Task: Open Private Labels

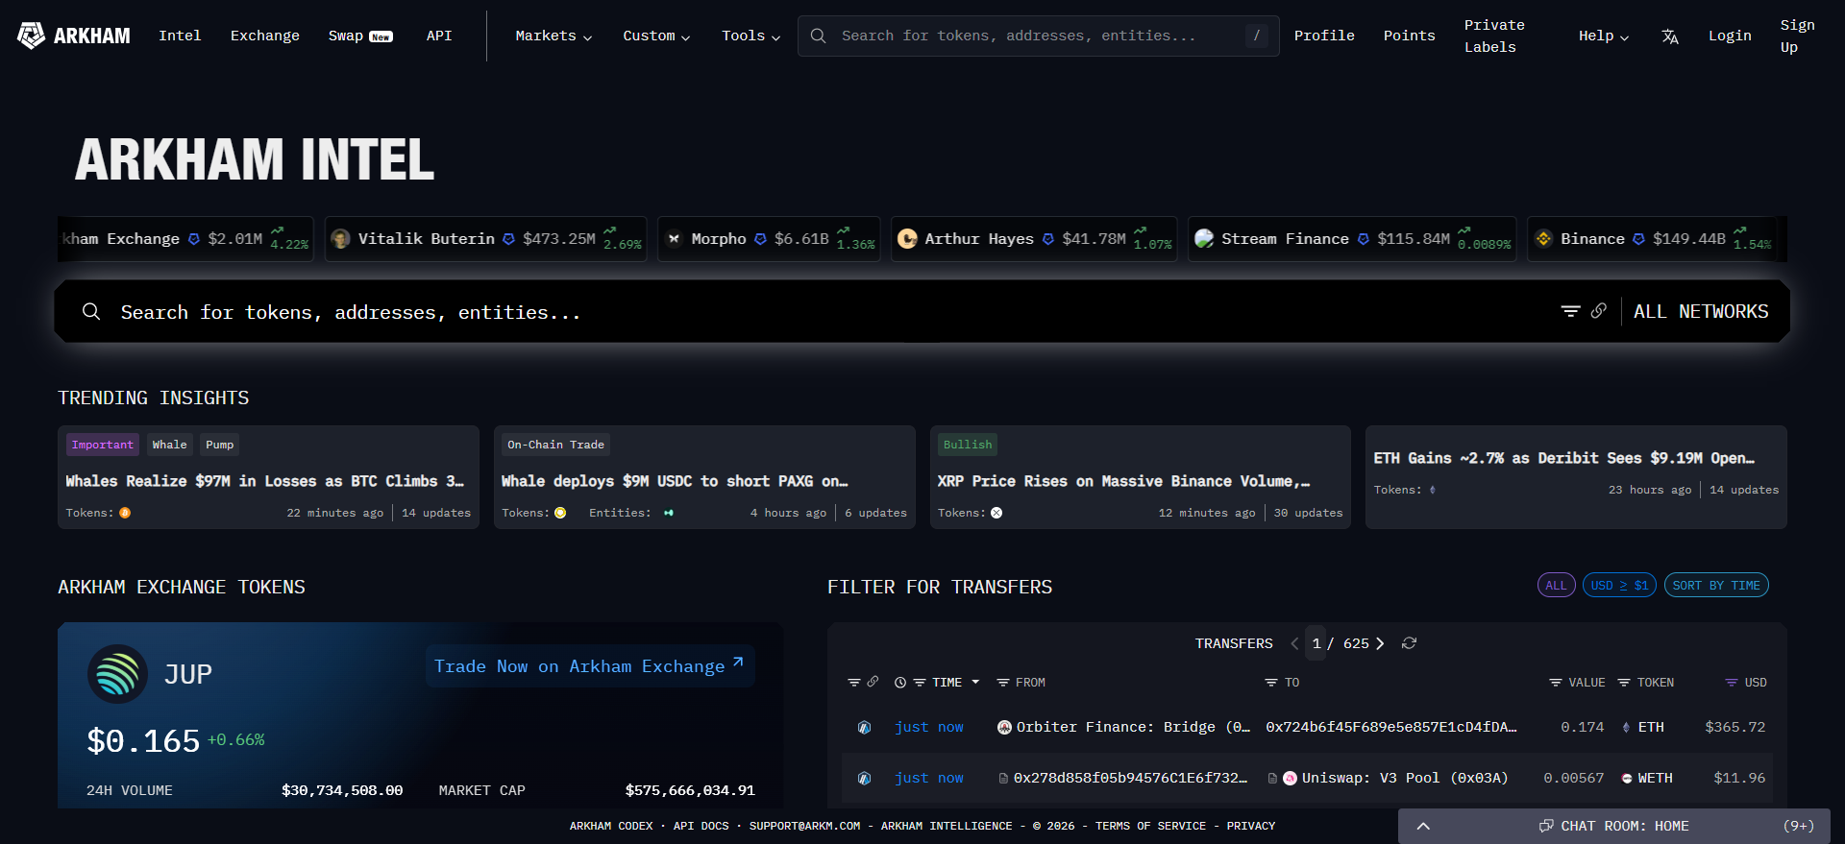Action: point(1494,36)
